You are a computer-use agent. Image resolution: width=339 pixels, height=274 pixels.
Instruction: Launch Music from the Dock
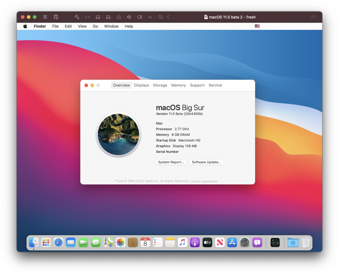click(x=182, y=243)
